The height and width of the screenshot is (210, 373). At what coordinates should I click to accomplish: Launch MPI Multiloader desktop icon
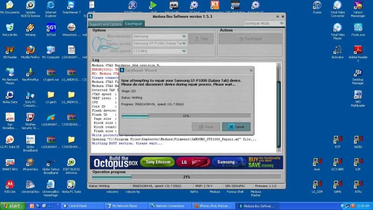coord(358,98)
